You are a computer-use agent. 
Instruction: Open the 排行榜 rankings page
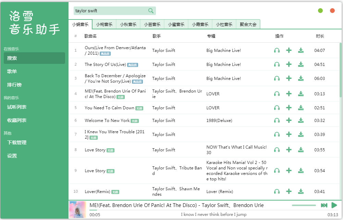pyautogui.click(x=34, y=85)
